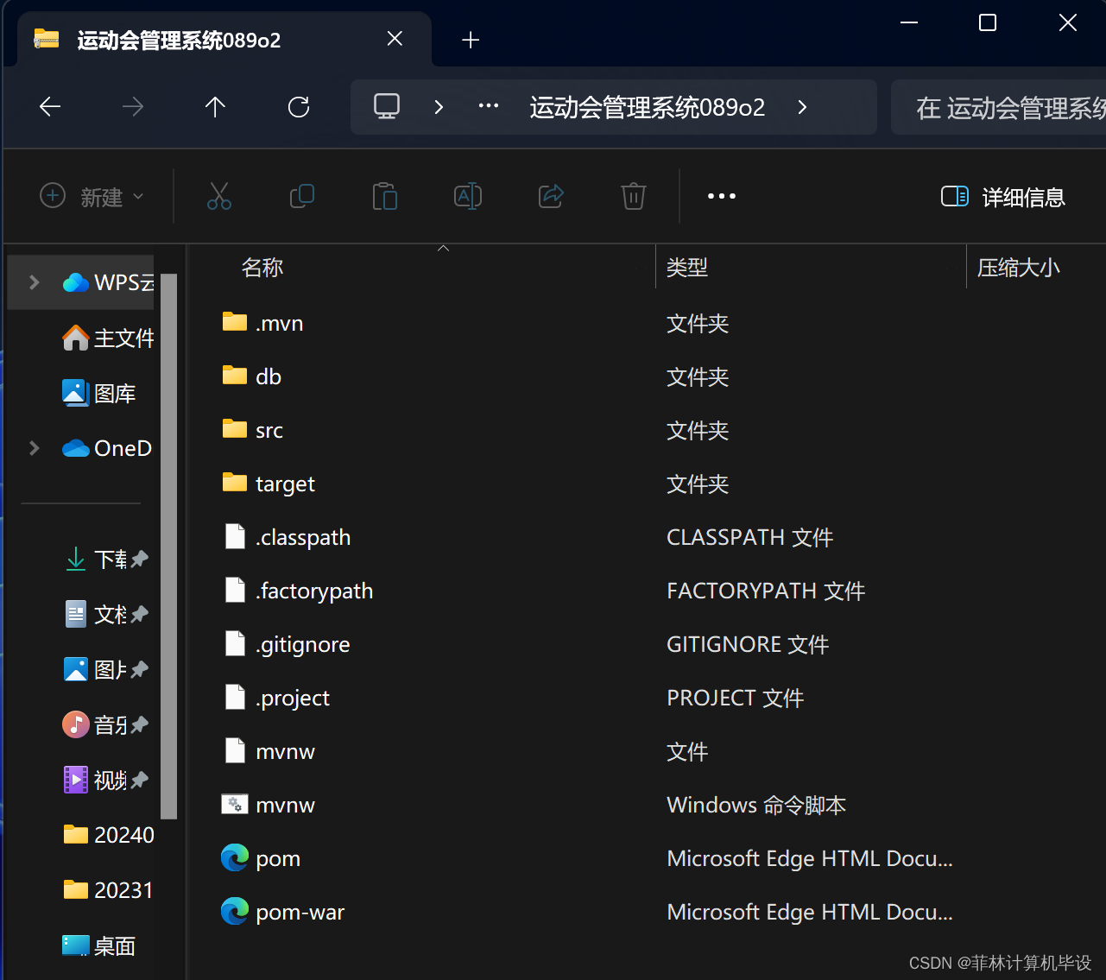This screenshot has height=980, width=1106.
Task: Click the Refresh icon in the address bar
Action: point(298,106)
